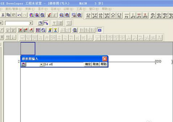
Task: Click the Undo arrow icon
Action: (19, 15)
